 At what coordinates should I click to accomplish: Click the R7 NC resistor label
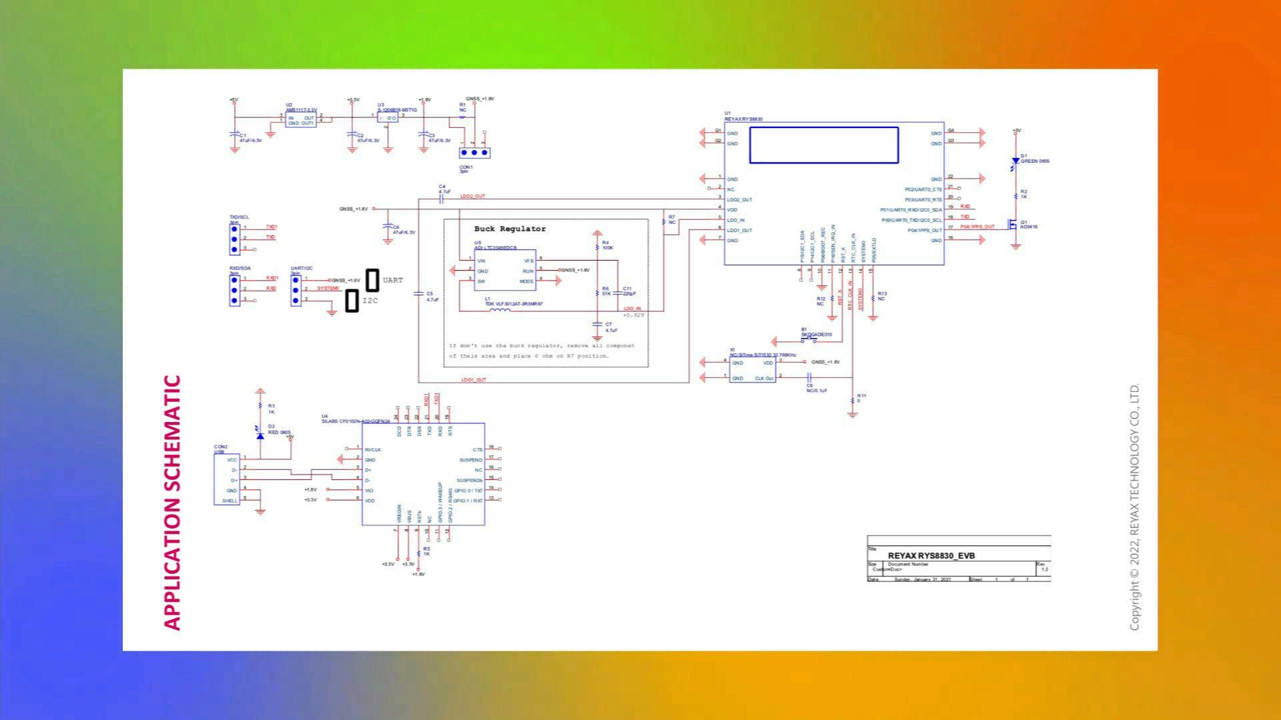click(672, 220)
